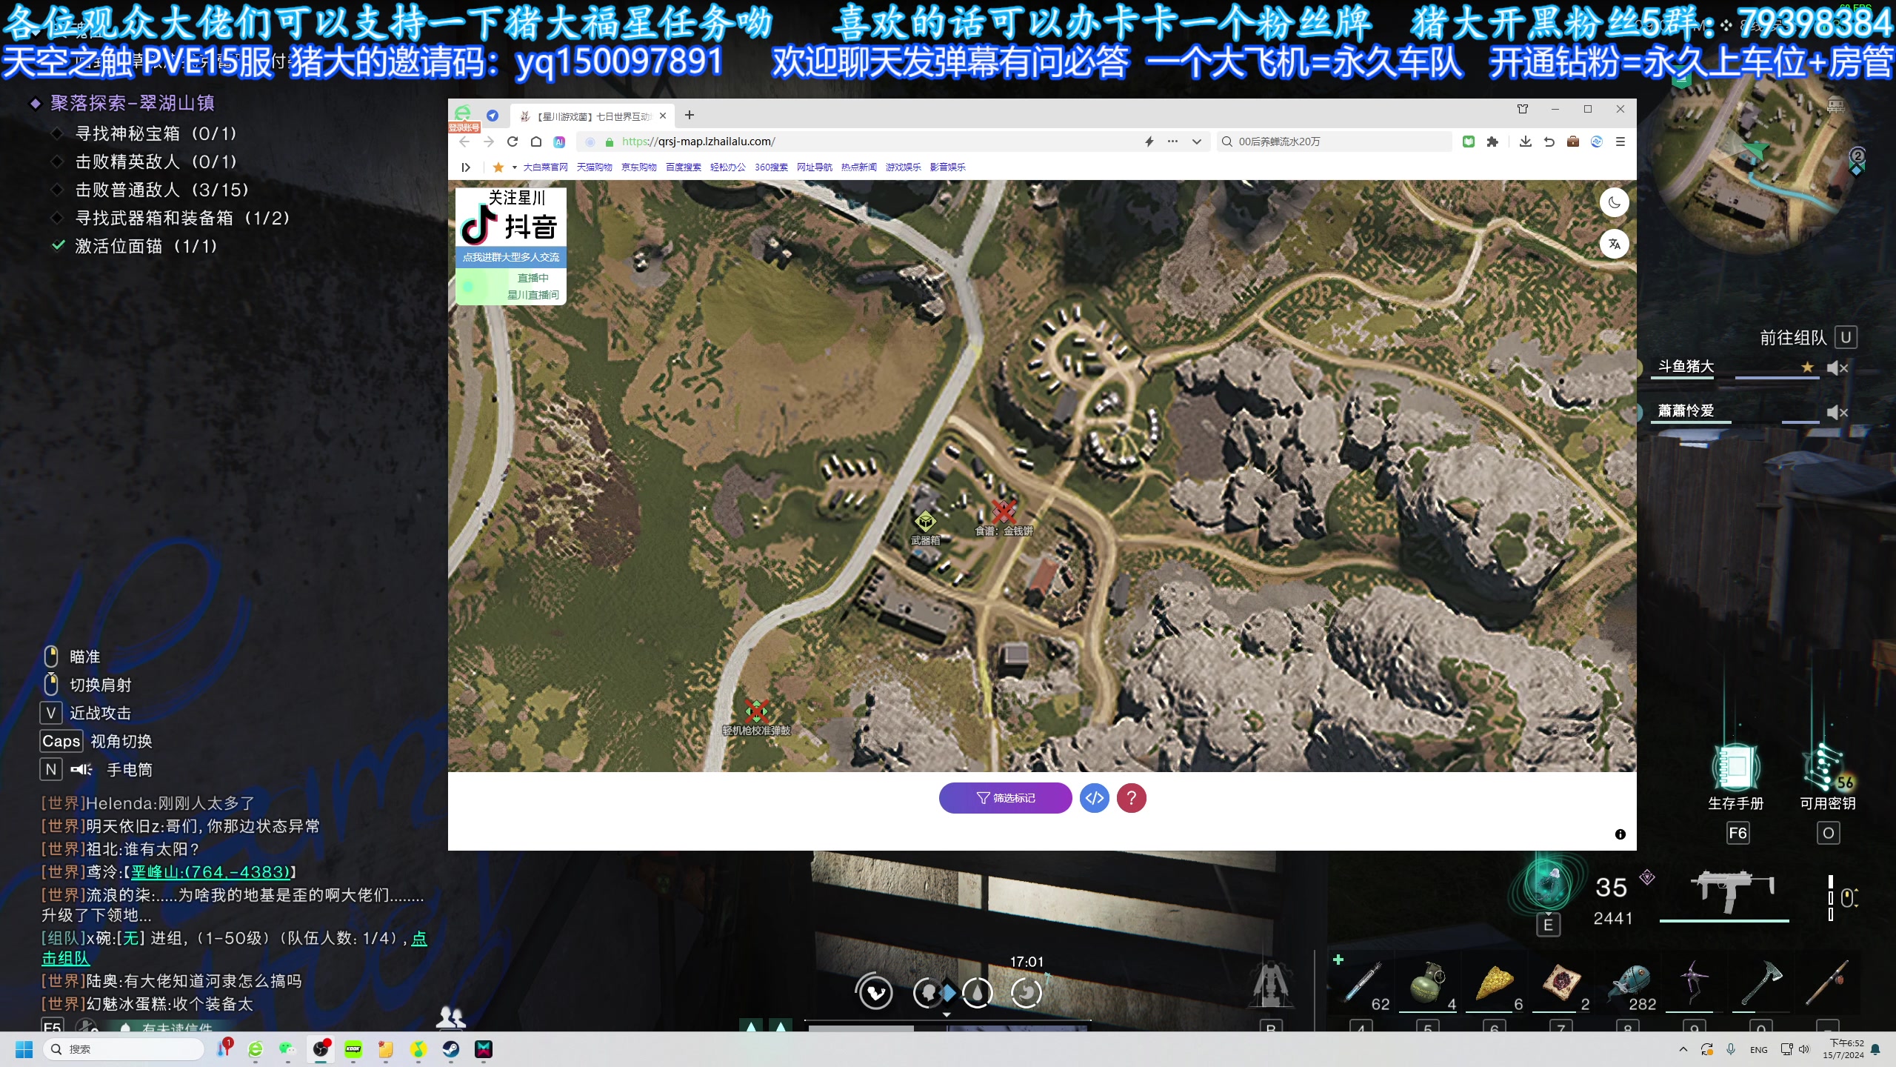
Task: Select the fishing rod in the hotbar
Action: tap(1826, 984)
